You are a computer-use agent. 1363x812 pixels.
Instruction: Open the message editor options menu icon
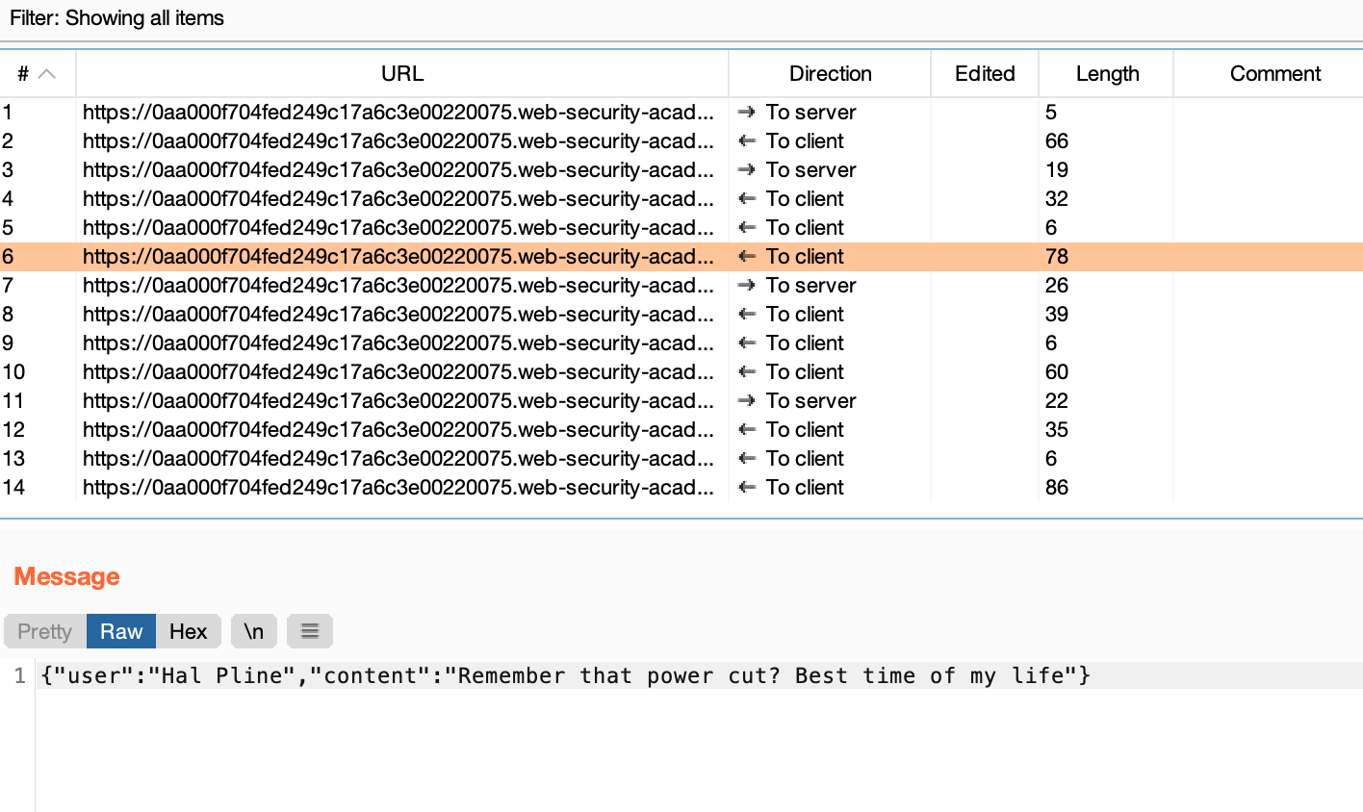tap(310, 631)
